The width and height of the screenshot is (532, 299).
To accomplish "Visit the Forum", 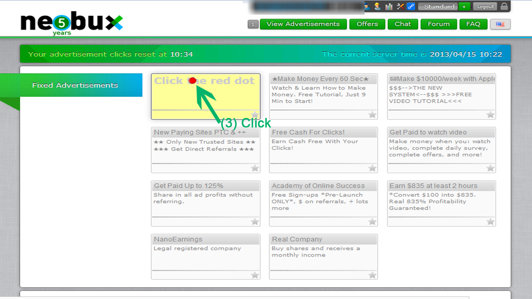I will (x=439, y=24).
